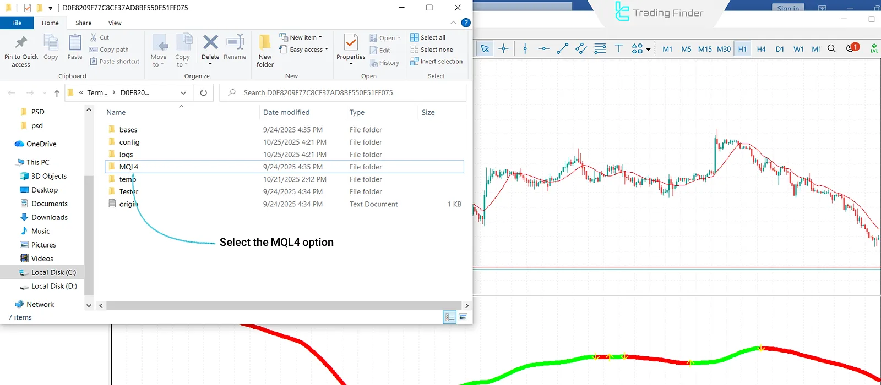Switch to the details view layout toggle
Viewport: 881px width, 385px height.
pos(449,317)
